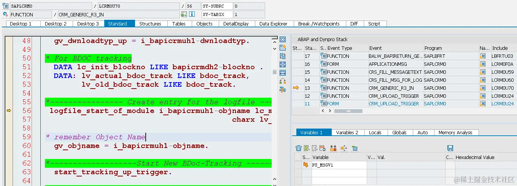The width and height of the screenshot is (517, 186).
Task: Click event type icon for stack level 17
Action: pos(324,56)
